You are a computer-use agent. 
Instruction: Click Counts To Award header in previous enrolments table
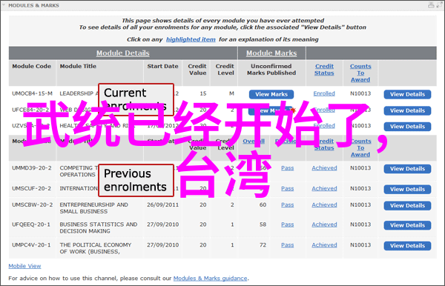pos(360,147)
